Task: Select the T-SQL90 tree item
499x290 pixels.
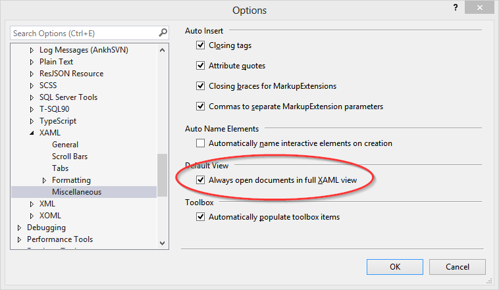Action: click(54, 109)
